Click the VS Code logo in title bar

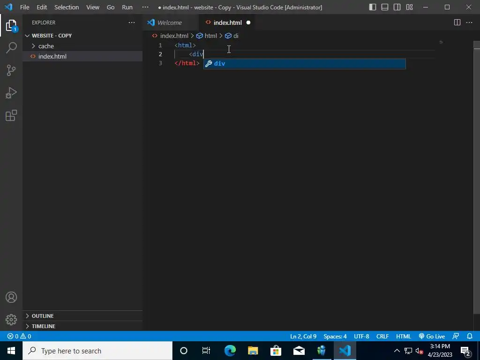(x=8, y=7)
